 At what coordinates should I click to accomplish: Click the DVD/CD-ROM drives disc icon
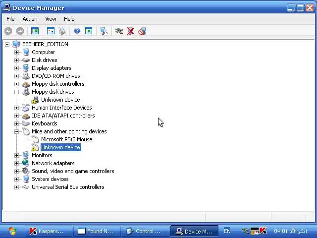point(26,76)
